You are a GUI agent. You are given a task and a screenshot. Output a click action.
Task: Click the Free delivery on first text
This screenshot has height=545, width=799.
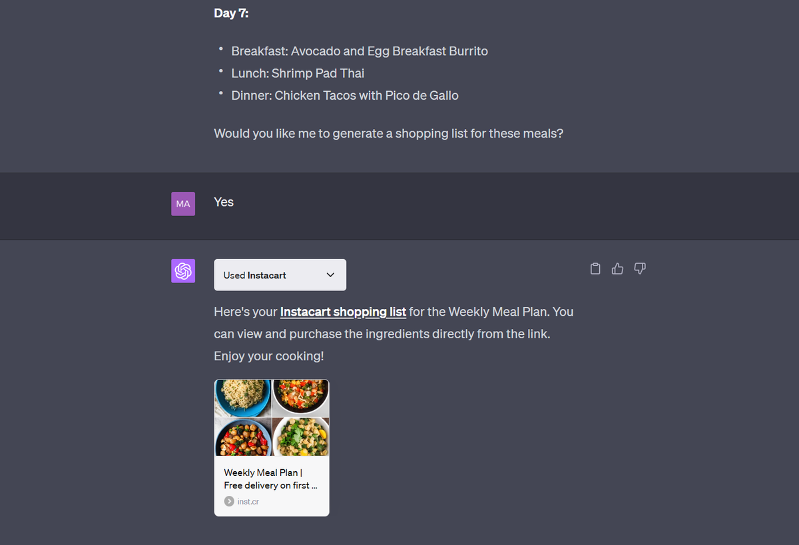tap(270, 485)
